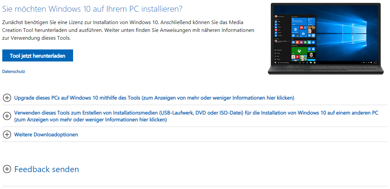
Task: Click the microphone icon in the search bar
Action: [300, 62]
